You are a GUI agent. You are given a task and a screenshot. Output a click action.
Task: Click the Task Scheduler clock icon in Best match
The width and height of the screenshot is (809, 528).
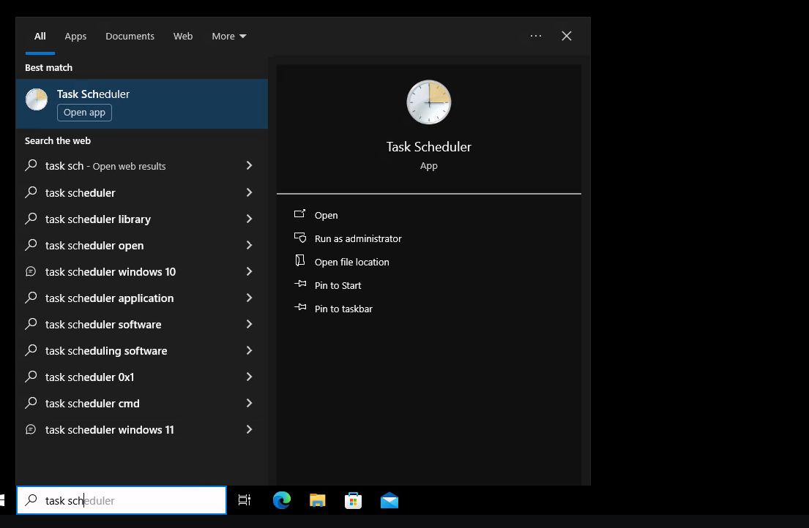(37, 99)
